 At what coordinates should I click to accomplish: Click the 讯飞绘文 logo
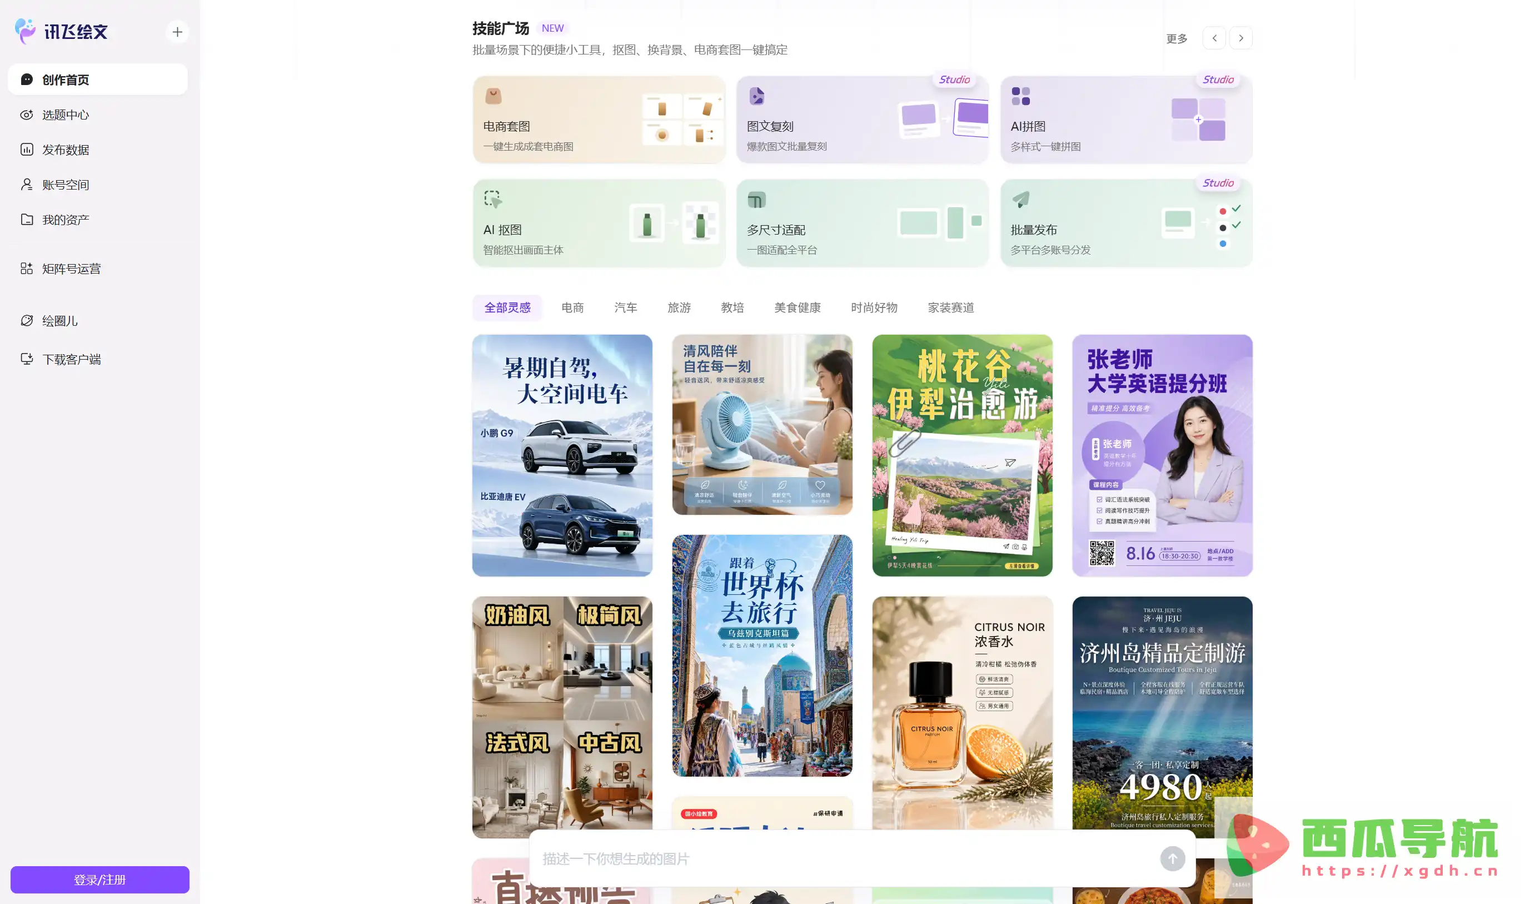tap(62, 31)
